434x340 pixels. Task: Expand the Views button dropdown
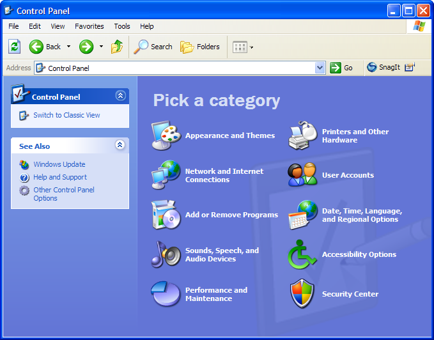pyautogui.click(x=252, y=47)
